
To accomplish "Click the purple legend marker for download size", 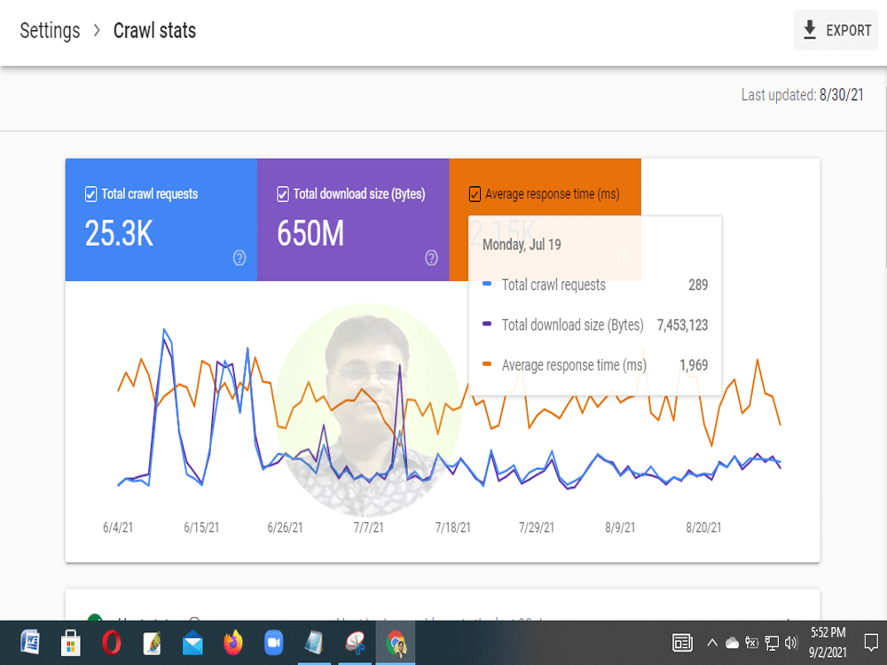I will (486, 324).
